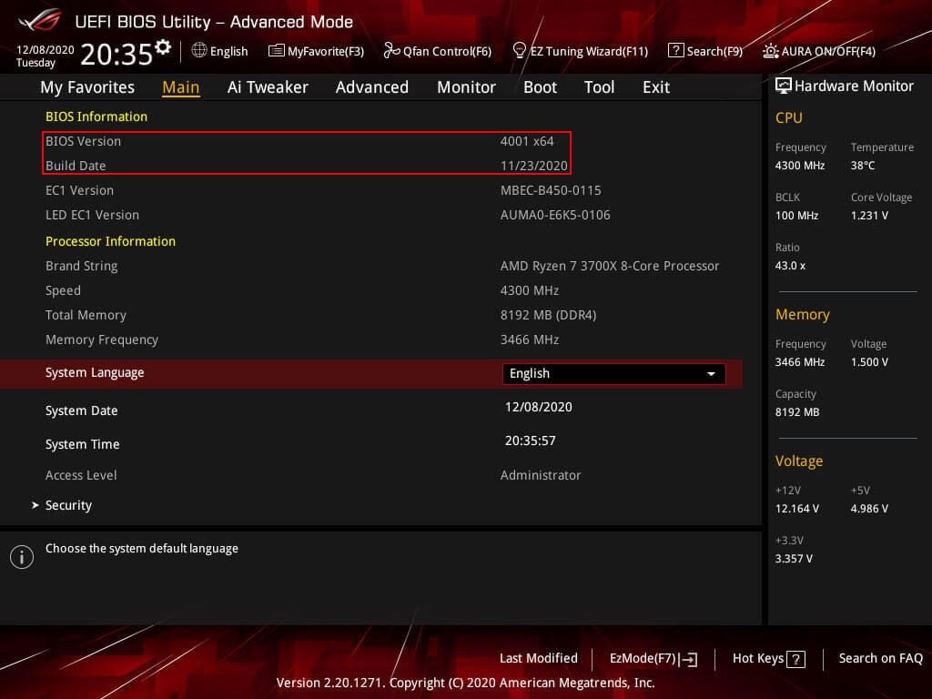Click the +5V reading 4.986 V
The height and width of the screenshot is (699, 932).
point(869,508)
